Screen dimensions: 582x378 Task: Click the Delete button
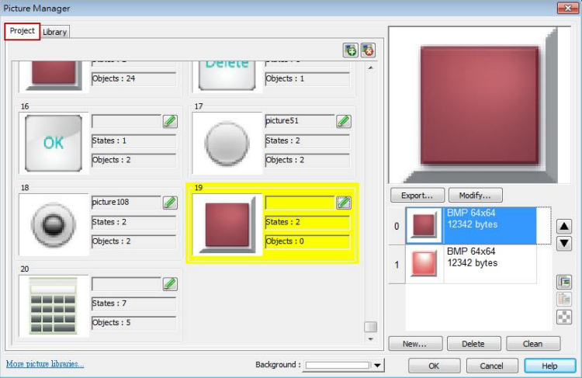coord(473,344)
